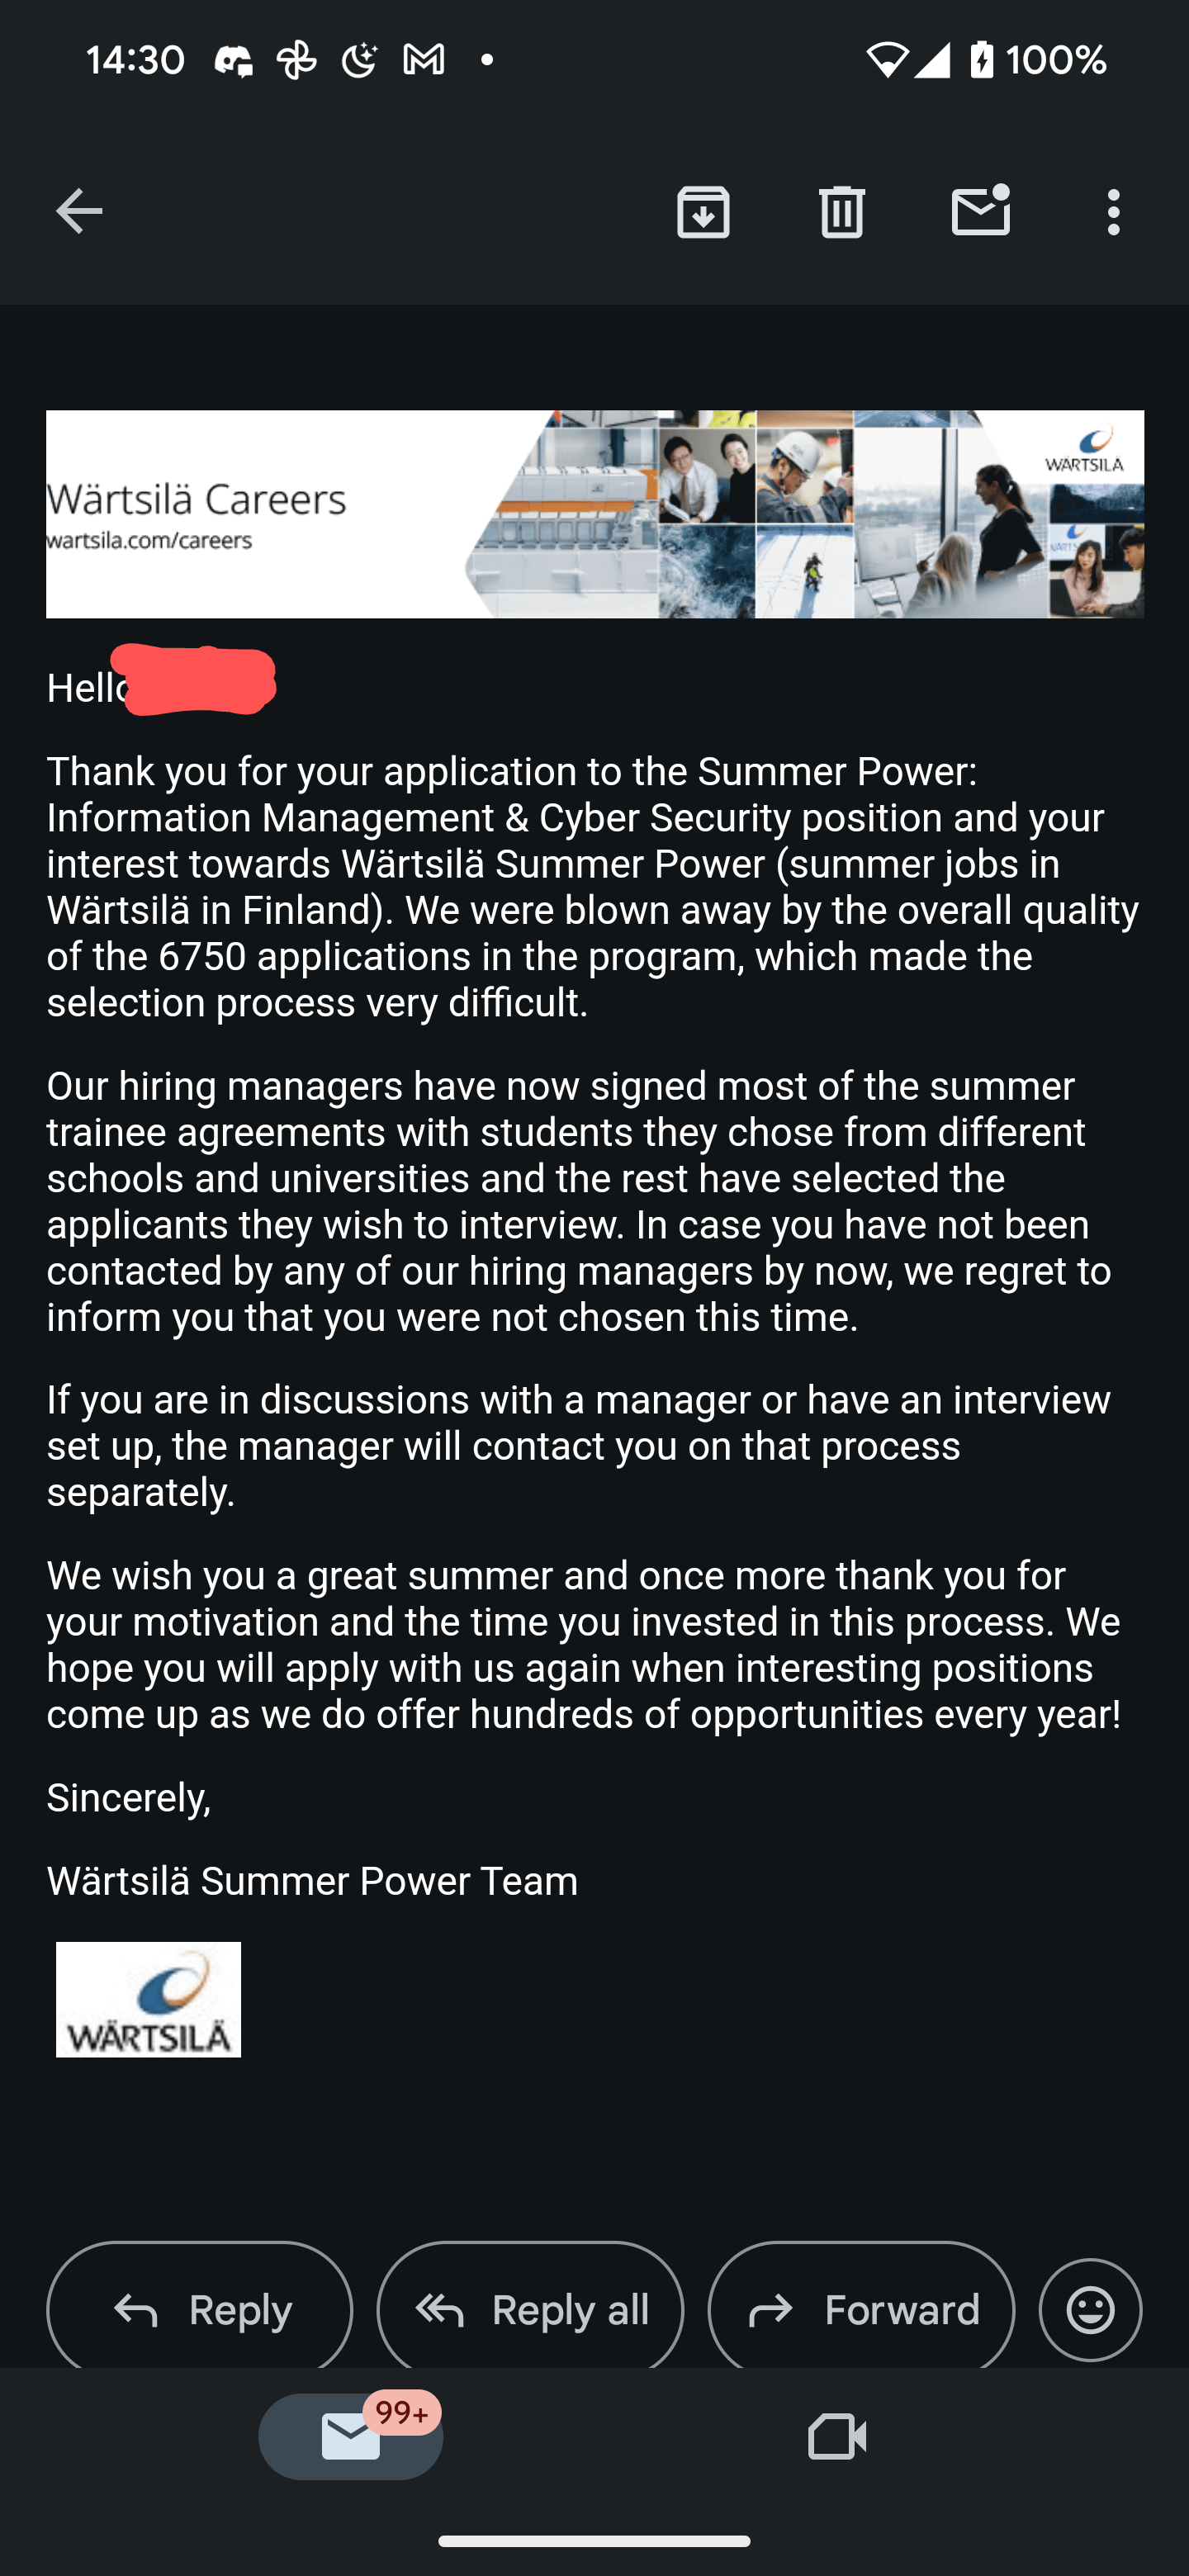Screen dimensions: 1189x2576
Task: Tap the Wi-Fi status icon
Action: click(x=886, y=60)
